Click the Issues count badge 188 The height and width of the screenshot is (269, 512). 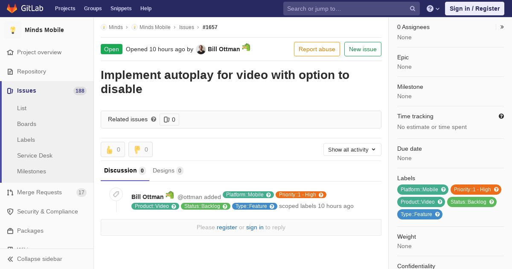coord(80,91)
